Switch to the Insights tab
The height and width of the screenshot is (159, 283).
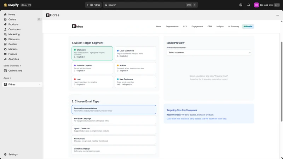pyautogui.click(x=220, y=26)
